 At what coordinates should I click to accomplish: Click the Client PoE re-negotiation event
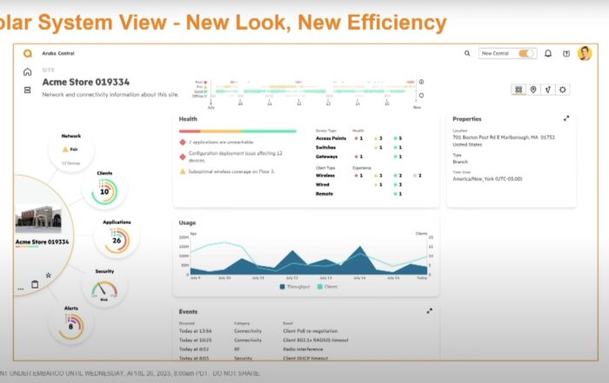coord(310,331)
